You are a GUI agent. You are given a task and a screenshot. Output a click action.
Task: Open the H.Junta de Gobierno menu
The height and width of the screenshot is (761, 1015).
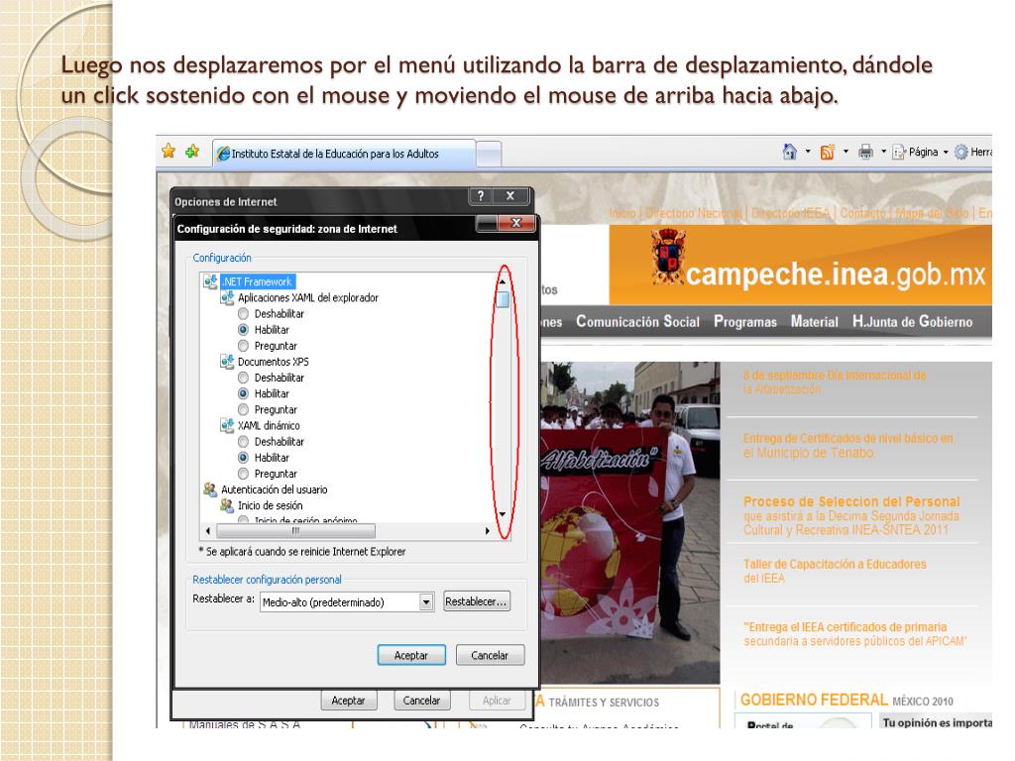coord(912,322)
